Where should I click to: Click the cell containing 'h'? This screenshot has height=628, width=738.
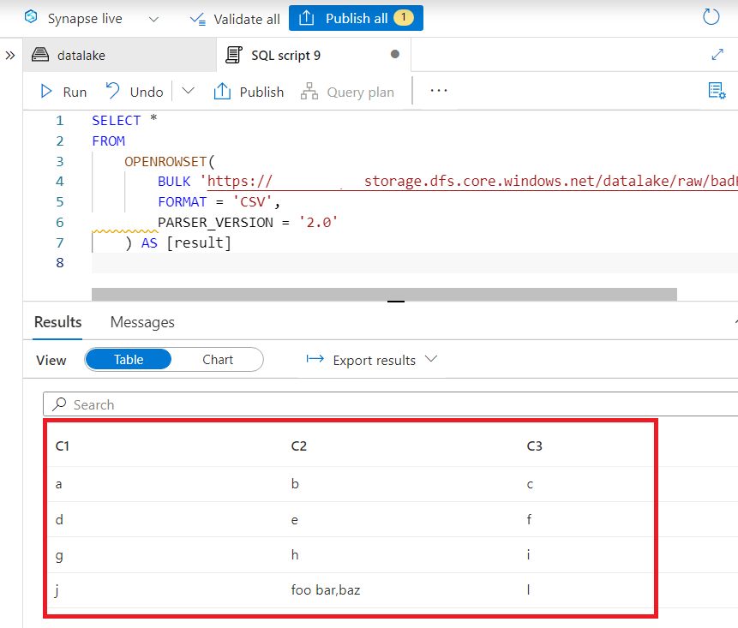tap(295, 555)
